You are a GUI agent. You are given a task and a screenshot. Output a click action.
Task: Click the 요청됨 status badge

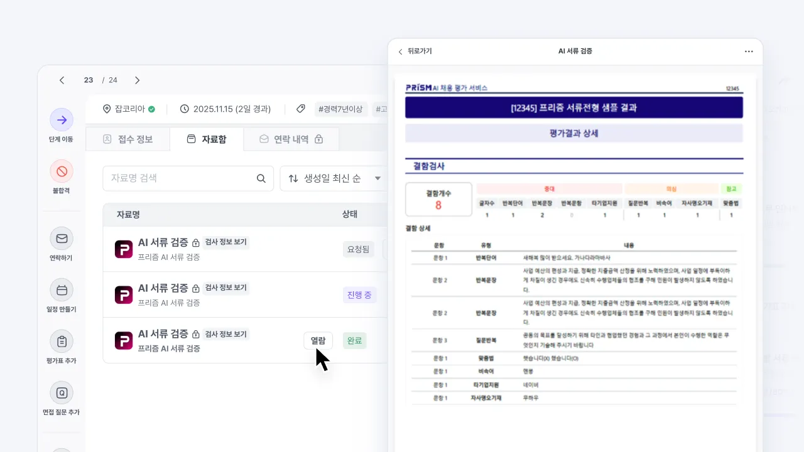(359, 249)
